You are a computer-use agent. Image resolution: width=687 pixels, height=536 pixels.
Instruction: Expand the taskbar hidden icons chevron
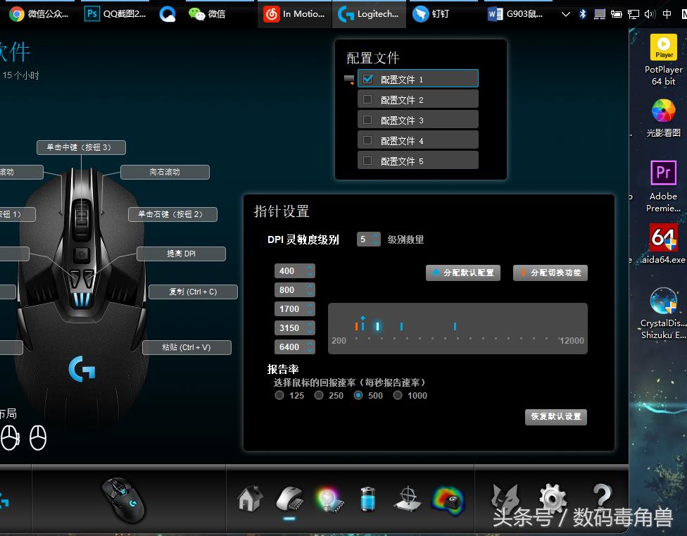click(566, 14)
